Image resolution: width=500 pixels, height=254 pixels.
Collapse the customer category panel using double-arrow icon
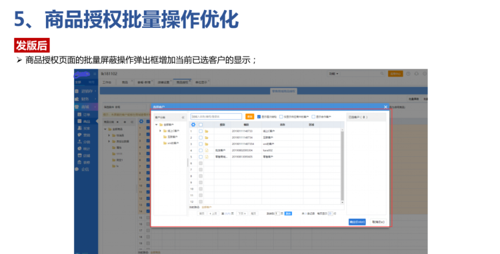pos(183,117)
